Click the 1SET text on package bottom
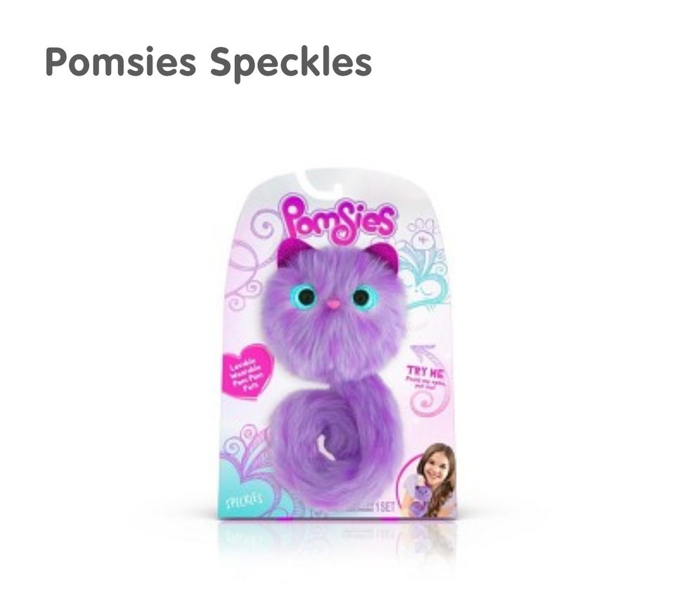The height and width of the screenshot is (596, 675). (x=385, y=507)
